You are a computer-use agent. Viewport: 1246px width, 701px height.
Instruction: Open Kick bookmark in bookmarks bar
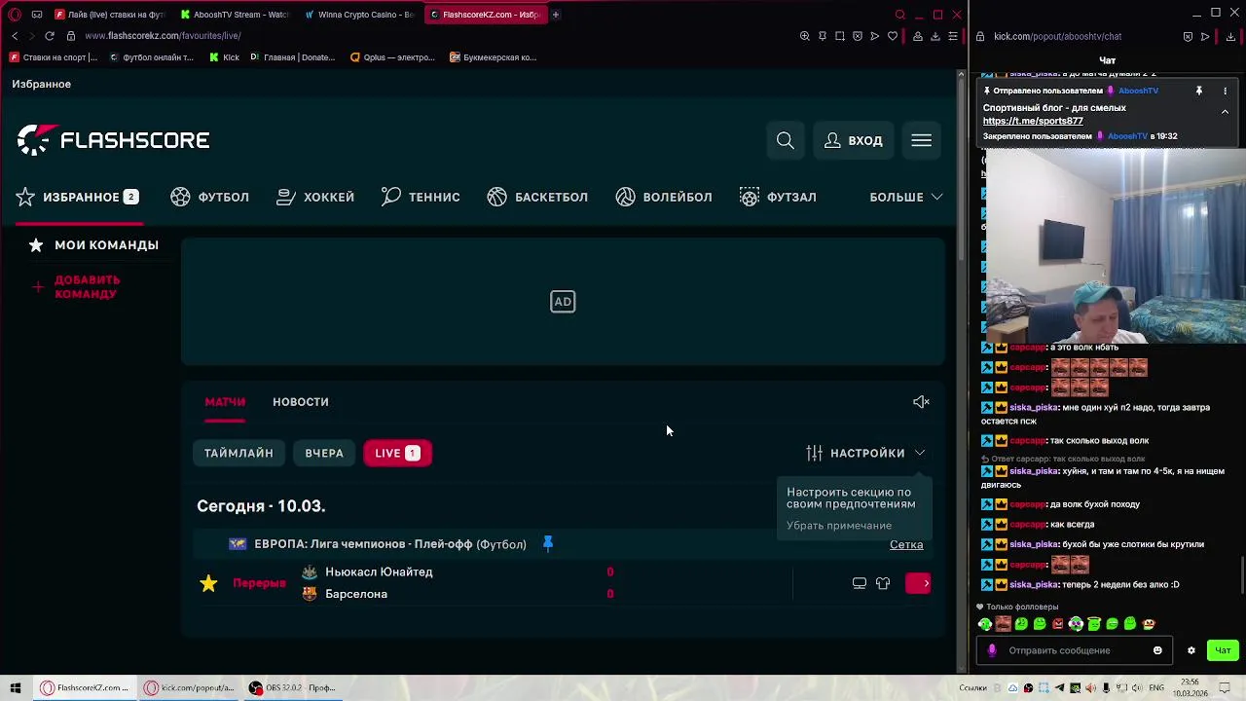point(225,57)
